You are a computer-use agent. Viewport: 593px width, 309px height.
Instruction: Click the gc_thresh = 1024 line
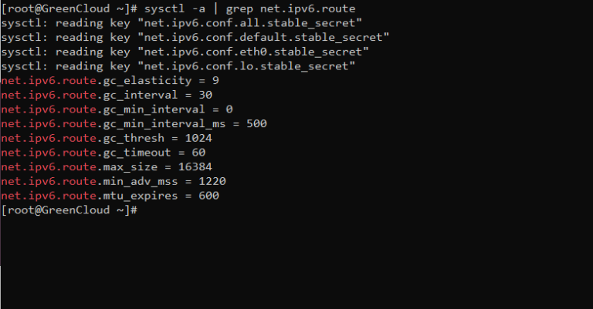tap(107, 139)
